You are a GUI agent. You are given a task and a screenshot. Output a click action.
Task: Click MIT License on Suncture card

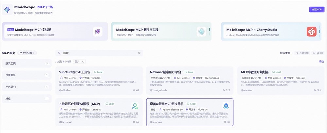(68, 78)
